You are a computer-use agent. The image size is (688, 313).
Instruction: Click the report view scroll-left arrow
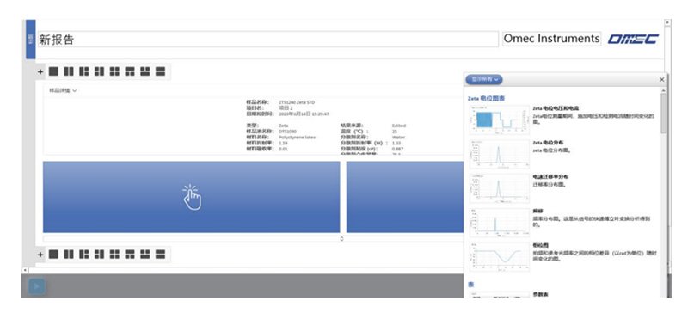pos(25,270)
